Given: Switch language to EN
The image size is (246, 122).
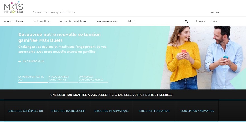Looking at the screenshot, I should click(212, 12).
